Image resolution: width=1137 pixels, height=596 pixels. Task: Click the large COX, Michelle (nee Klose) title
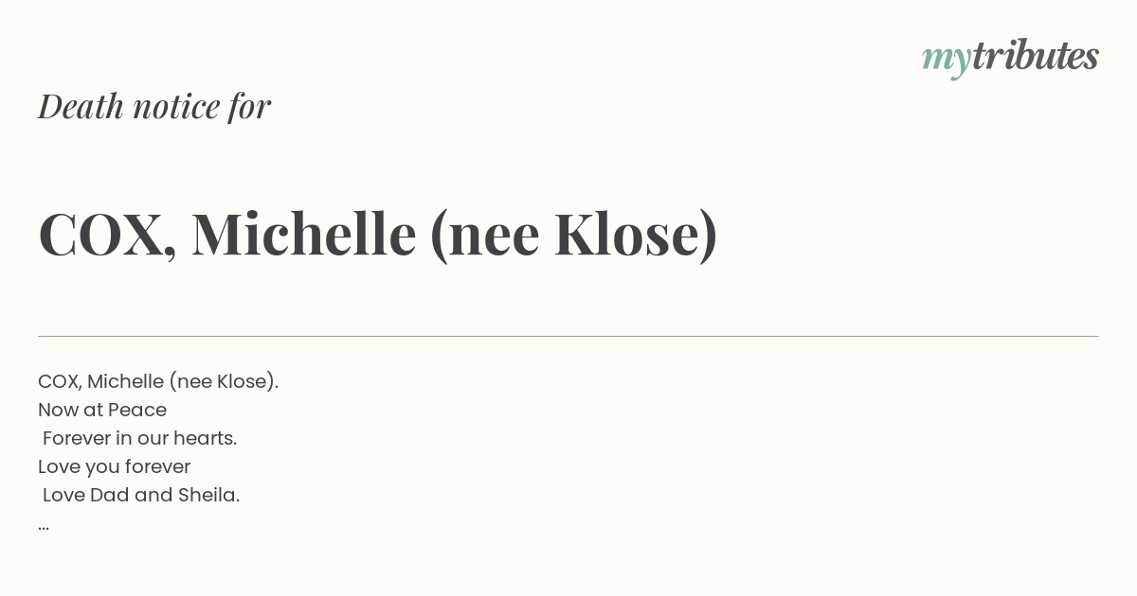point(378,235)
